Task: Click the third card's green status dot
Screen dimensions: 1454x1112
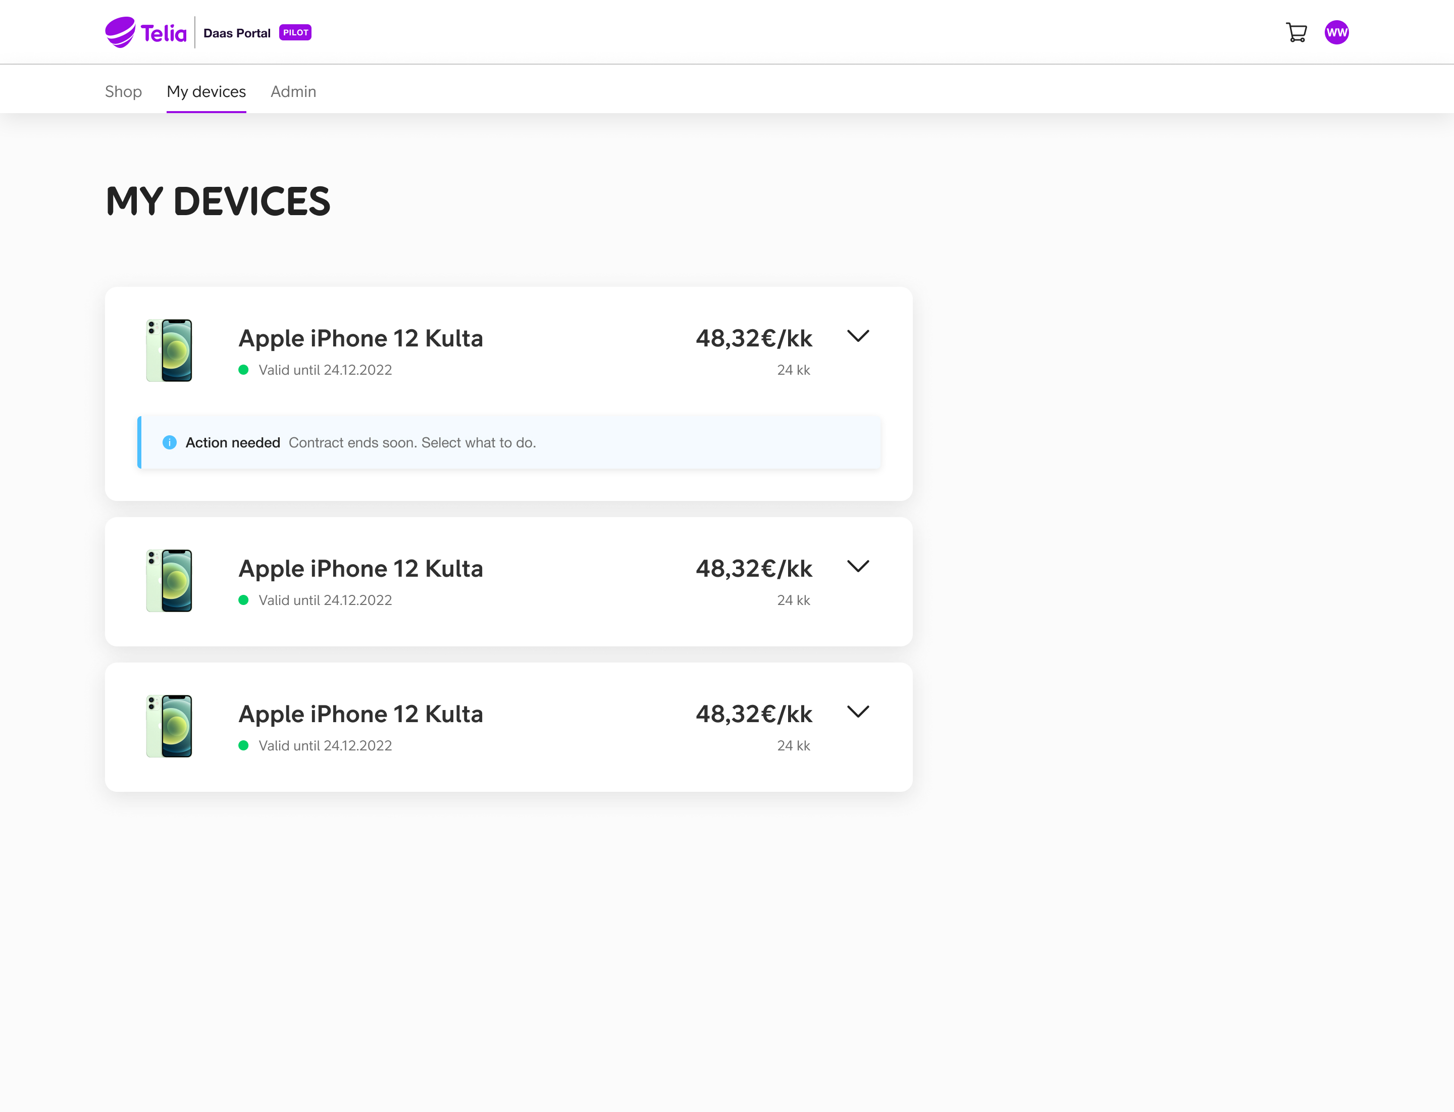Action: (243, 746)
